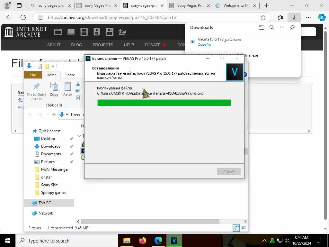Switch Explorer to large icons view
Image resolution: width=329 pixels, height=247 pixels.
(243, 228)
